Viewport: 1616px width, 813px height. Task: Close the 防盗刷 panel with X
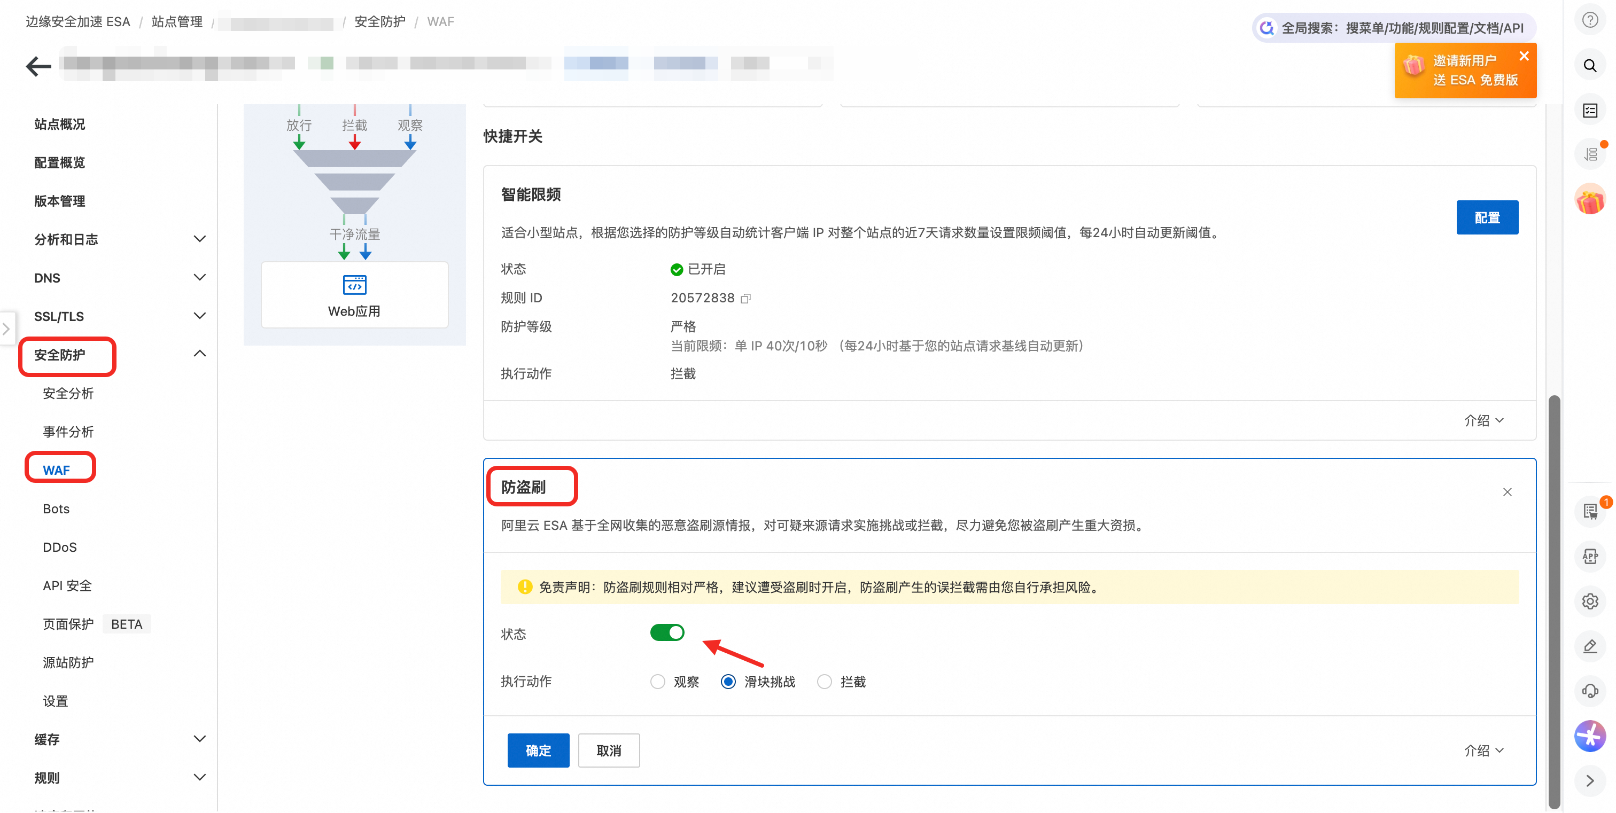pyautogui.click(x=1507, y=492)
